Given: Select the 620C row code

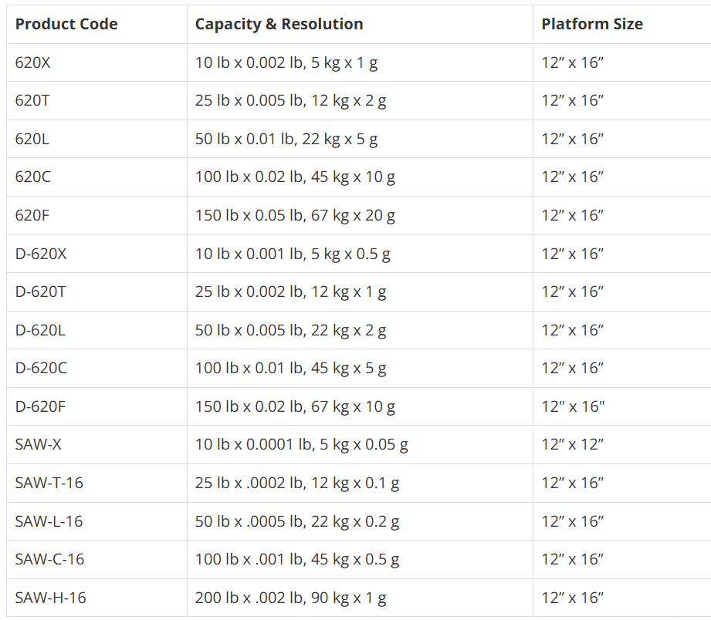Looking at the screenshot, I should (x=33, y=177).
